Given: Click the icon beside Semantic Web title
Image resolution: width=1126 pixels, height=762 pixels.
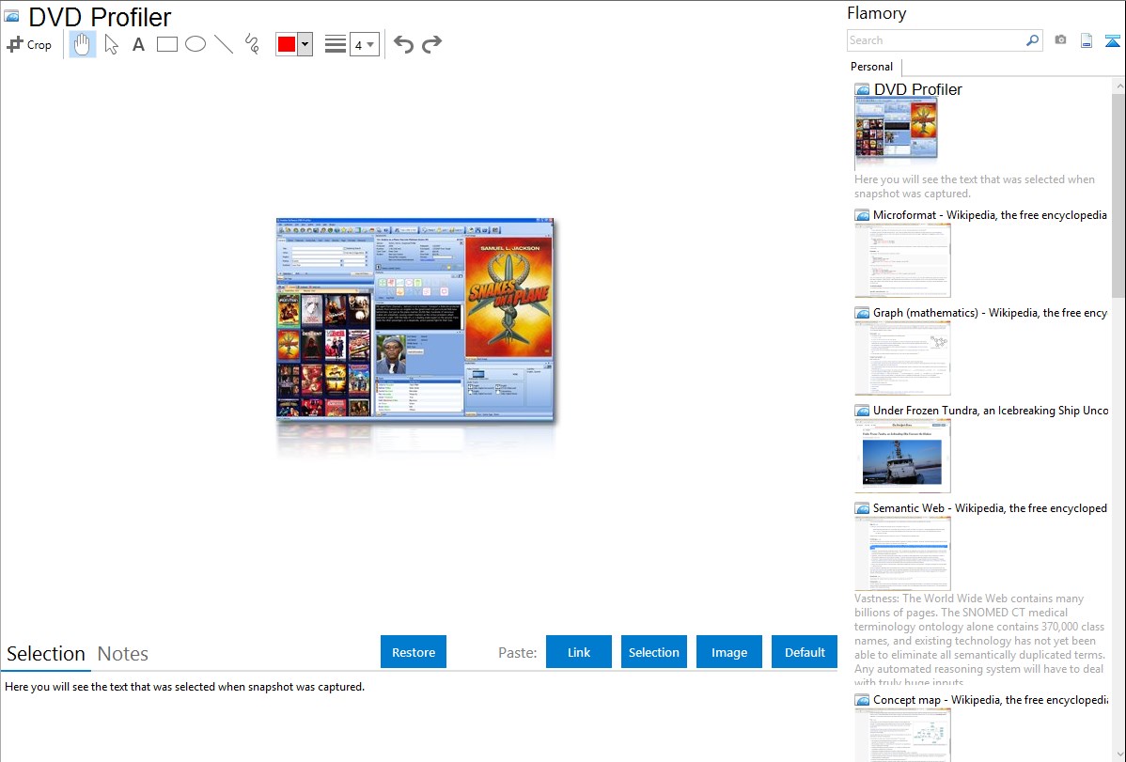Looking at the screenshot, I should [862, 508].
